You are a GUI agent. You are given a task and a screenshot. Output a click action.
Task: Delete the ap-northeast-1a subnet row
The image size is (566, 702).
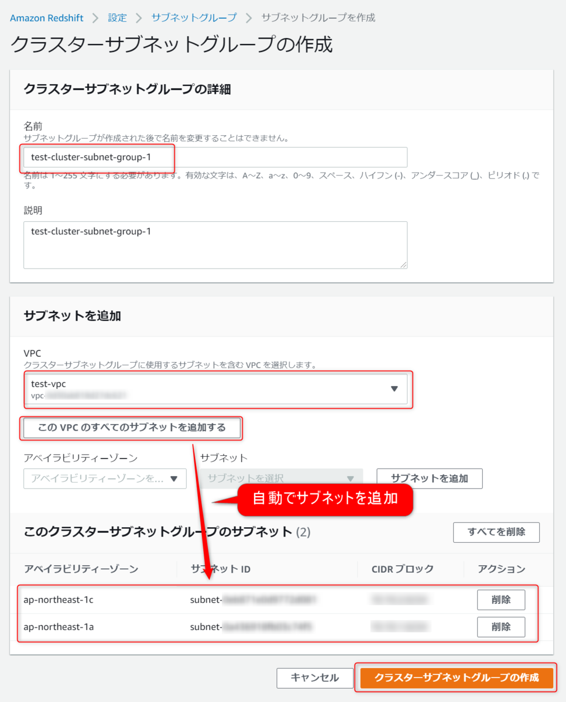[501, 627]
